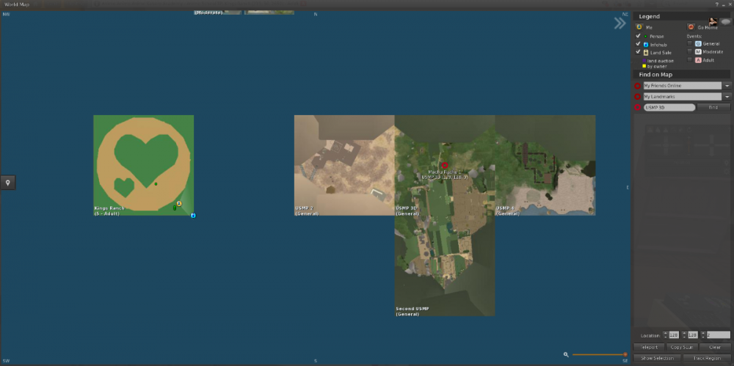Image resolution: width=734 pixels, height=366 pixels.
Task: Click the Teleport button
Action: coord(649,347)
